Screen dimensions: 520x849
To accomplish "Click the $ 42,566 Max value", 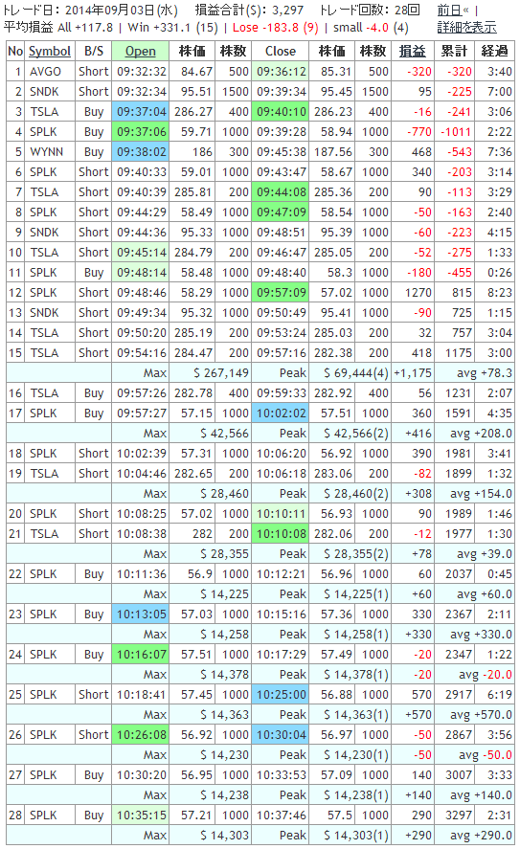I will pyautogui.click(x=224, y=434).
